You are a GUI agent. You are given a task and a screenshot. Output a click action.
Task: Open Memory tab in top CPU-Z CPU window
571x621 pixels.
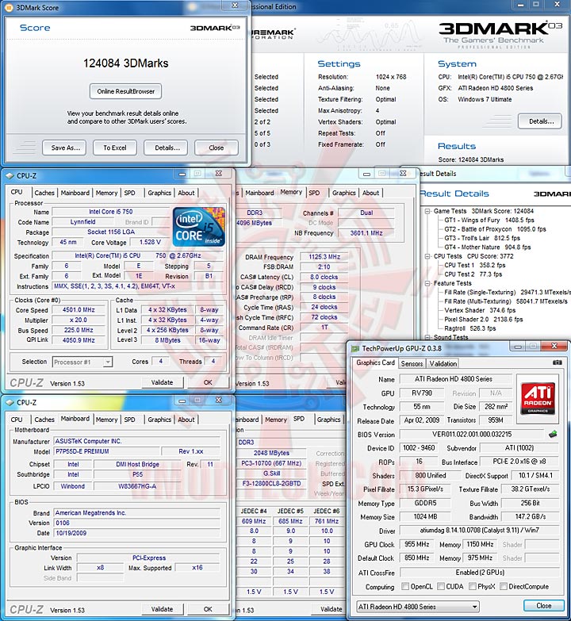coord(106,193)
